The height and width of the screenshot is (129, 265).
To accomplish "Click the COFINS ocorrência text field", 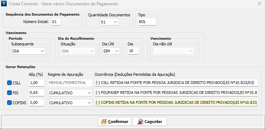I will (x=176, y=102).
